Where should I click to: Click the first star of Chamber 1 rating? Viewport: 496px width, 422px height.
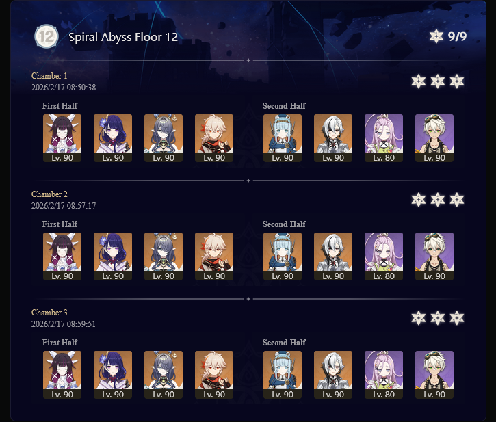tap(419, 81)
